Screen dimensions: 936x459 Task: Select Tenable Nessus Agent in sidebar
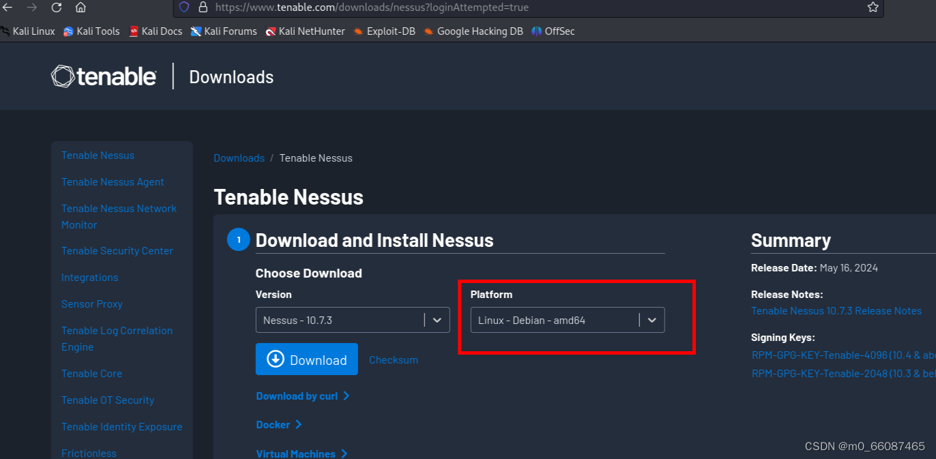coord(113,181)
